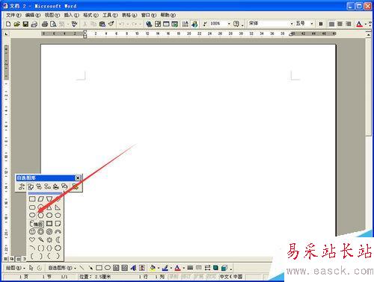Screen dimensions: 374x282
Task: Select the Block Arrows category in AutoShapes toolbar
Action: (x=39, y=187)
